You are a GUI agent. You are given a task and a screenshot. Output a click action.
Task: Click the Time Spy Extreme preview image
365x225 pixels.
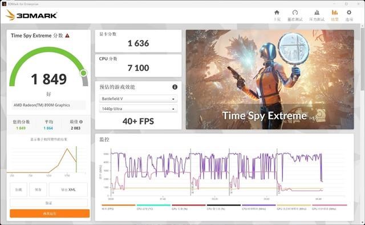270,79
